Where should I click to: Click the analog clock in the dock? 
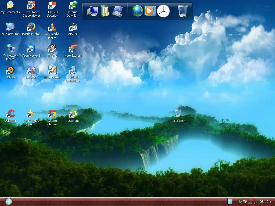(163, 11)
